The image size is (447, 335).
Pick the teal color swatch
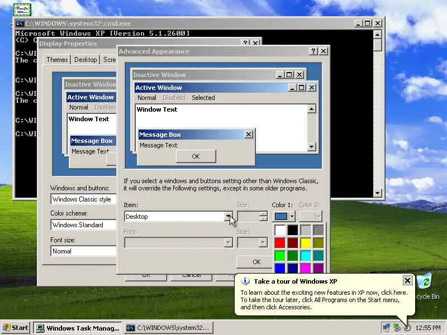click(x=318, y=256)
